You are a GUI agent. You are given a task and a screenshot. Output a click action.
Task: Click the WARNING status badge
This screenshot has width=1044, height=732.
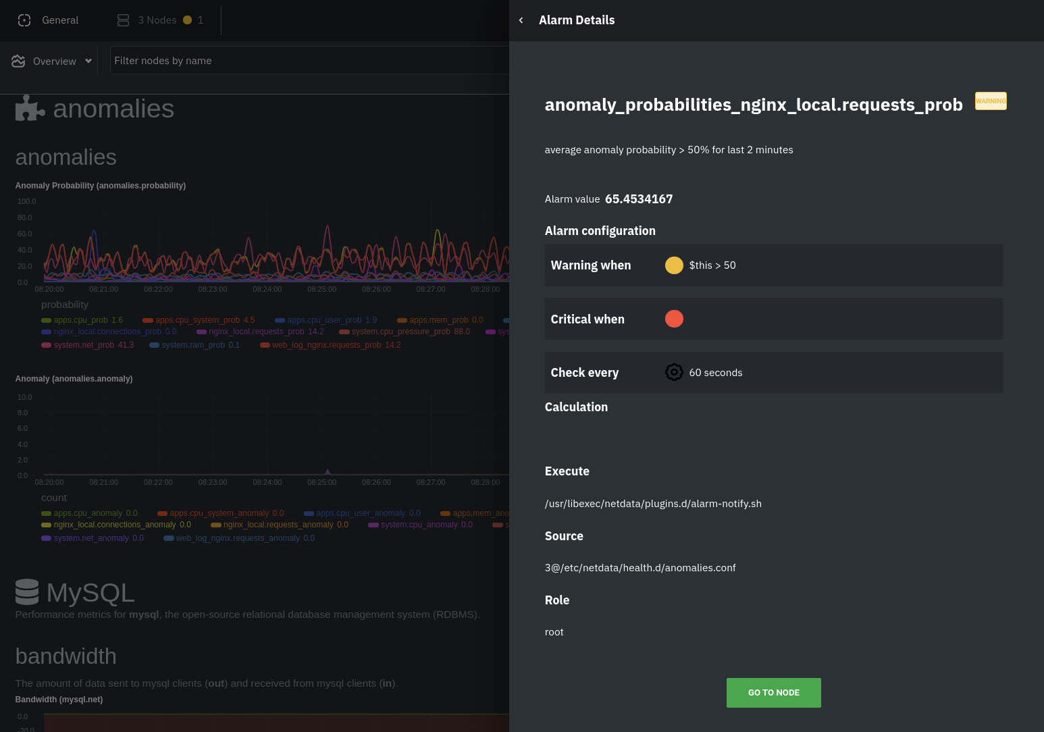click(x=991, y=101)
